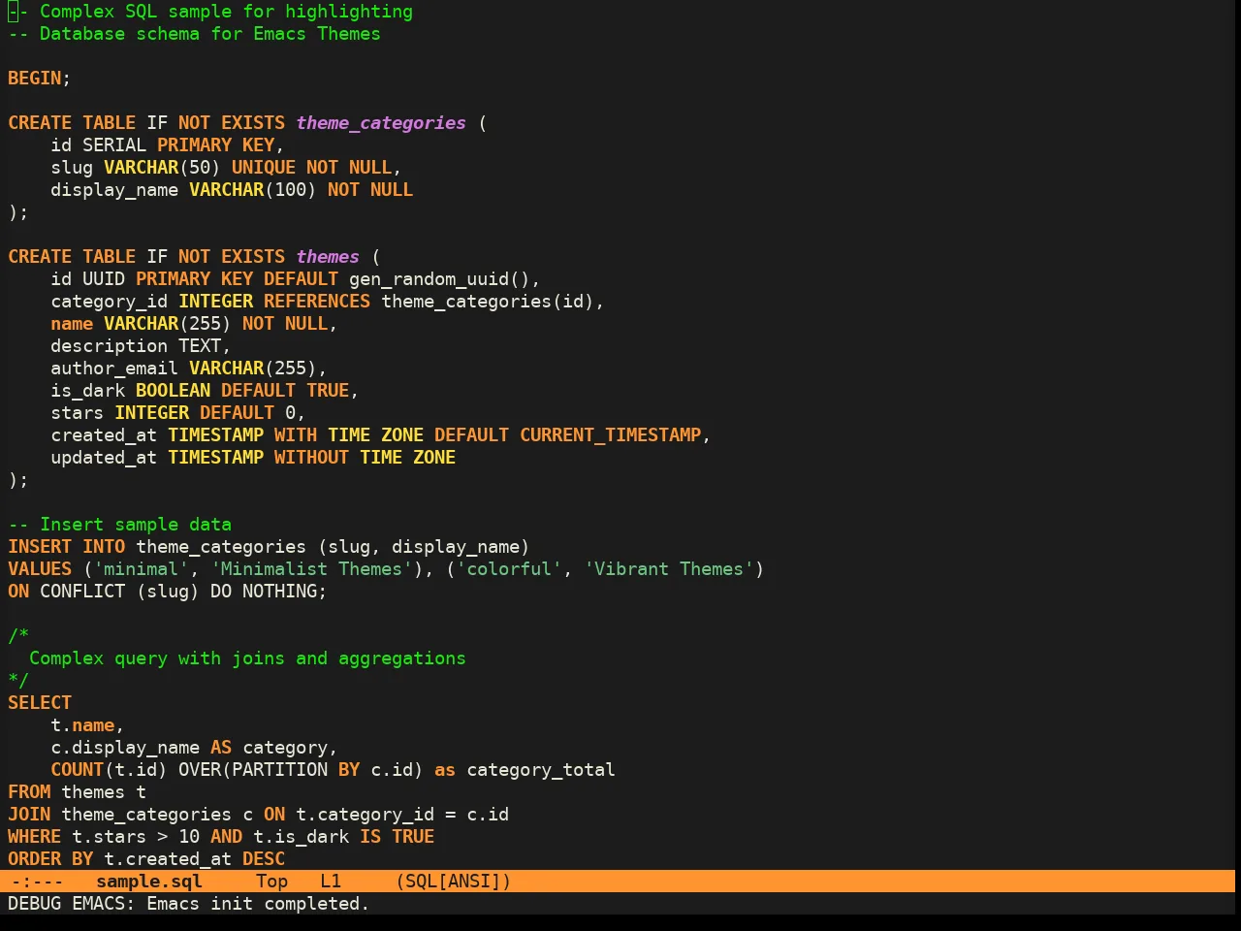The width and height of the screenshot is (1241, 931).
Task: Click the FROM keyword
Action: (x=29, y=792)
